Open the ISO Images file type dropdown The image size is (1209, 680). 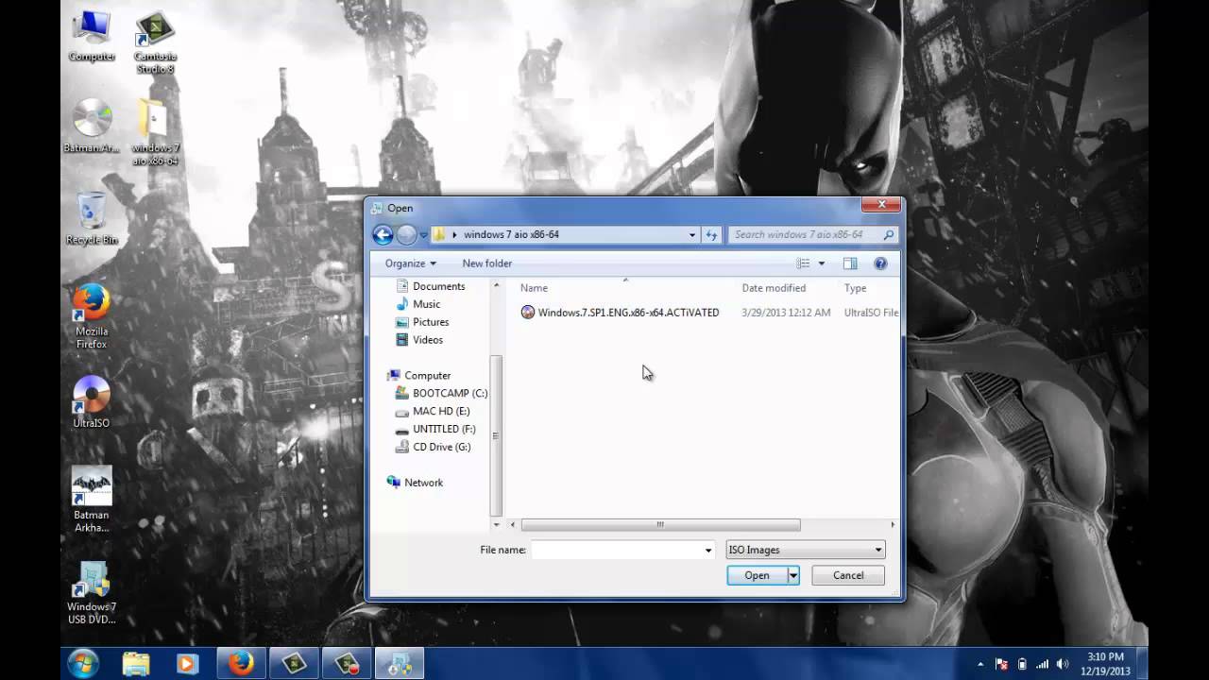coord(806,550)
